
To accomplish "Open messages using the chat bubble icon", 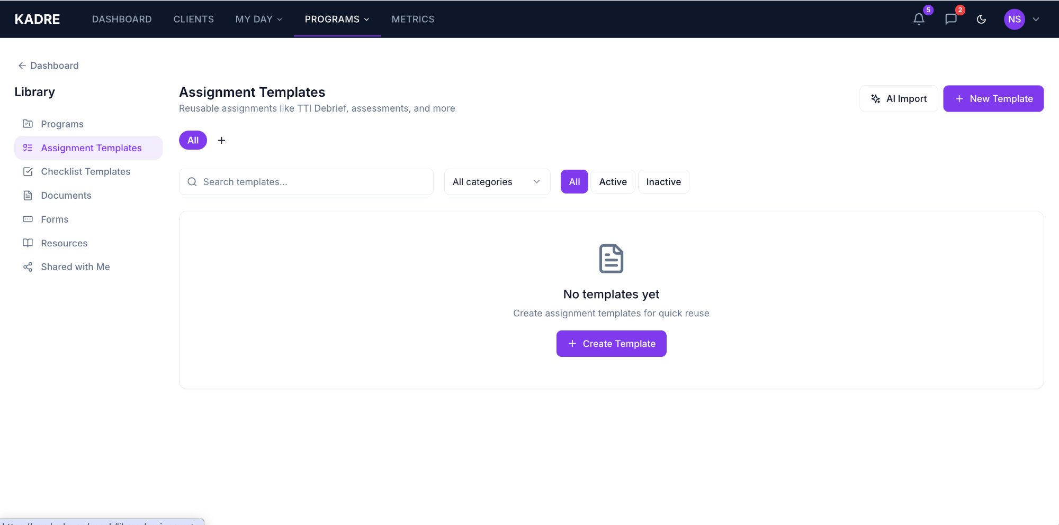I will (950, 19).
